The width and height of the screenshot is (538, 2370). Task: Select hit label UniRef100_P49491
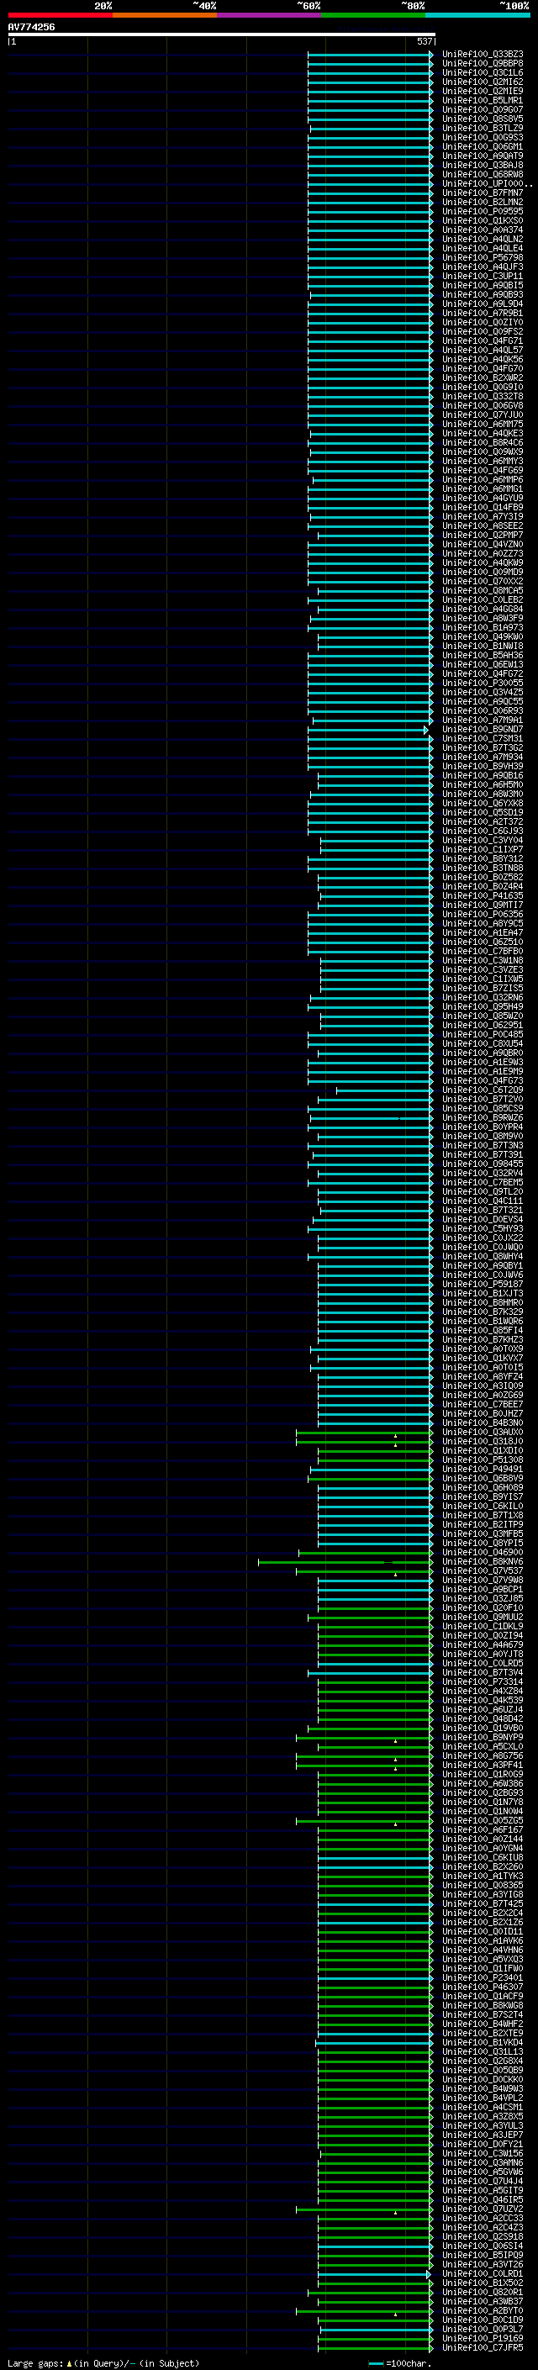click(483, 1470)
